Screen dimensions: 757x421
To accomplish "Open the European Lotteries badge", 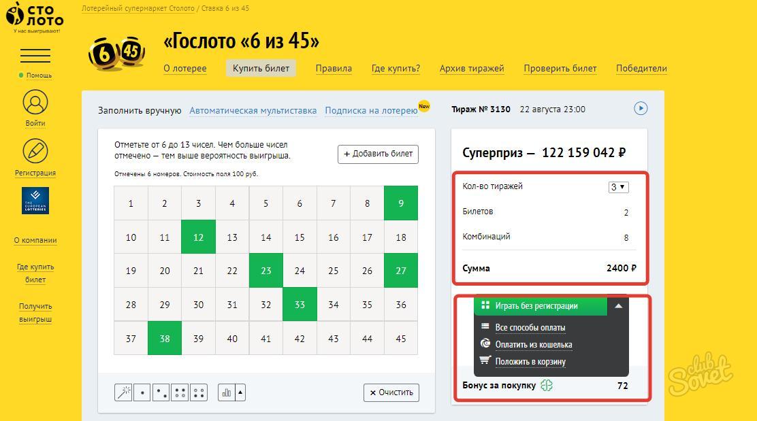I will (35, 201).
